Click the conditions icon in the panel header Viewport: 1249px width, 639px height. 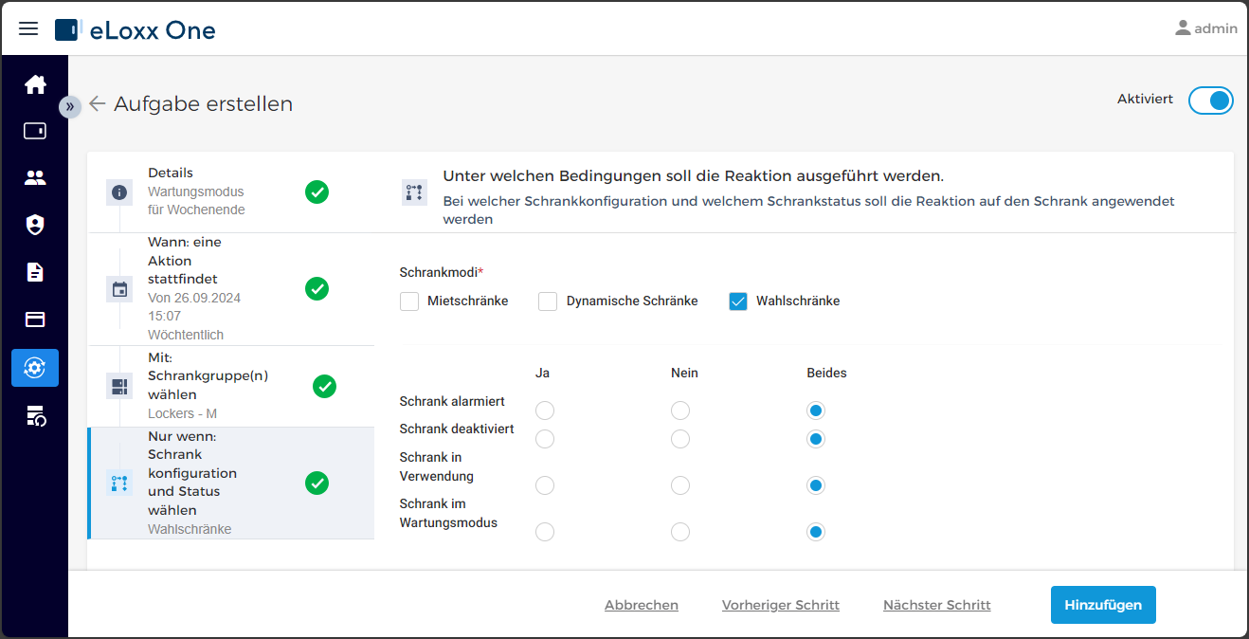[414, 192]
